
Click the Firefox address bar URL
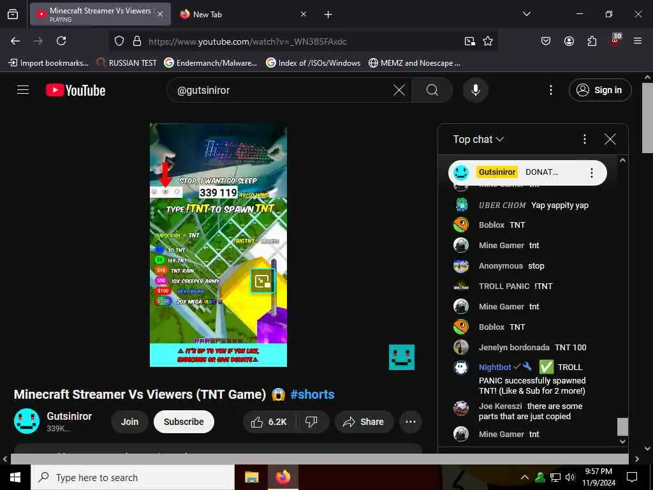coord(248,41)
